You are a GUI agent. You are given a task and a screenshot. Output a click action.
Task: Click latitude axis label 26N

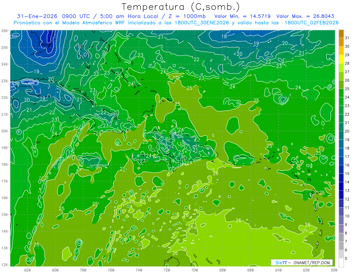click(x=4, y=30)
